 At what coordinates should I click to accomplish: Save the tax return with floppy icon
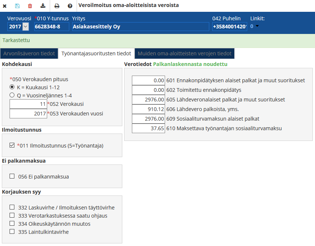[17, 6]
